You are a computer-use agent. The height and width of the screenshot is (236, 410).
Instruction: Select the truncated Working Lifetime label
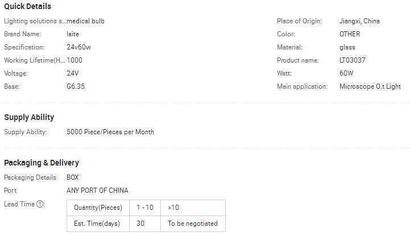coord(35,60)
